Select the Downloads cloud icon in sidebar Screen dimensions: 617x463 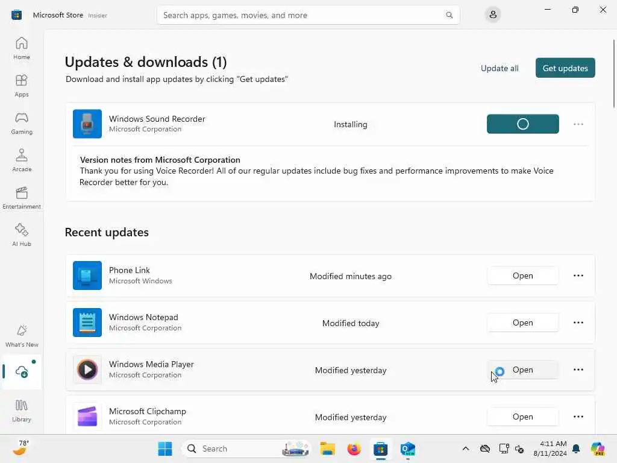(22, 371)
